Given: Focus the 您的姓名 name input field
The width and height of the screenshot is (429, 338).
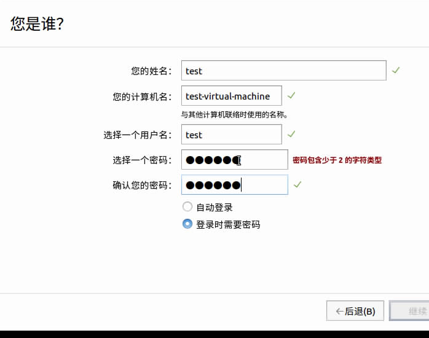Looking at the screenshot, I should (x=283, y=71).
